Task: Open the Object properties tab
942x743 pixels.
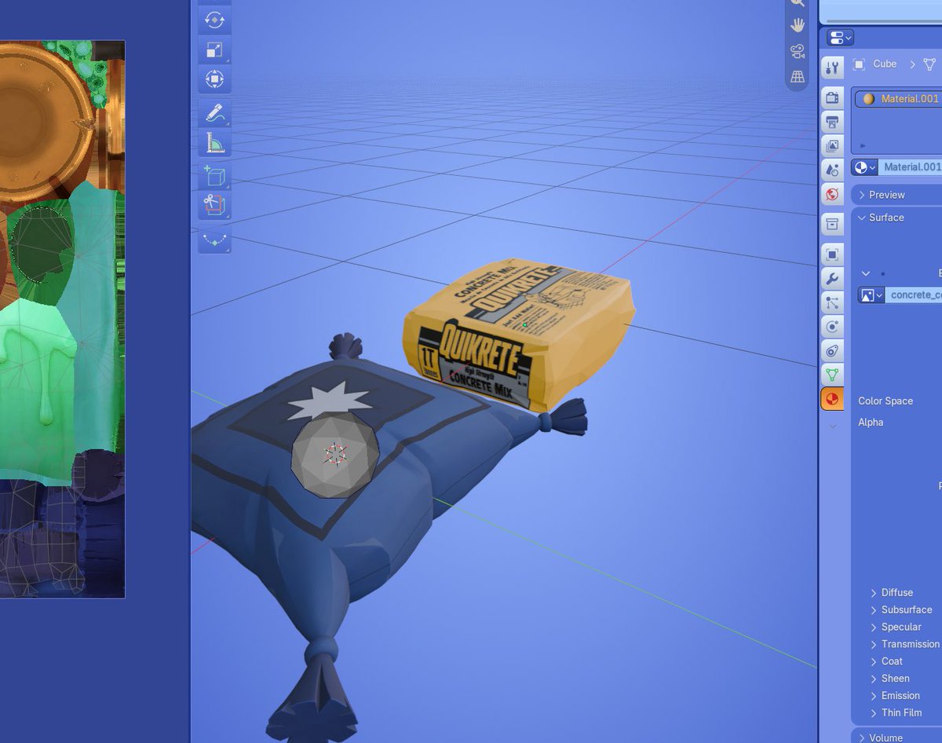Action: (833, 254)
